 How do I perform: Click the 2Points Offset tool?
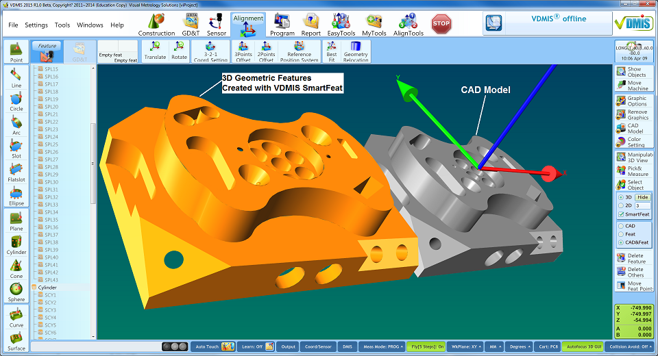point(266,51)
